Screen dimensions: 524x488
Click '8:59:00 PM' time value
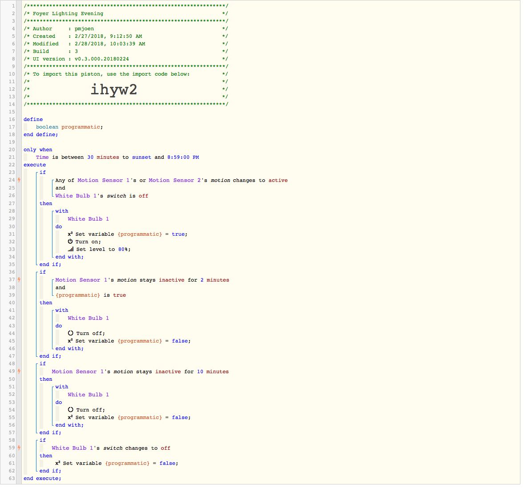click(183, 157)
